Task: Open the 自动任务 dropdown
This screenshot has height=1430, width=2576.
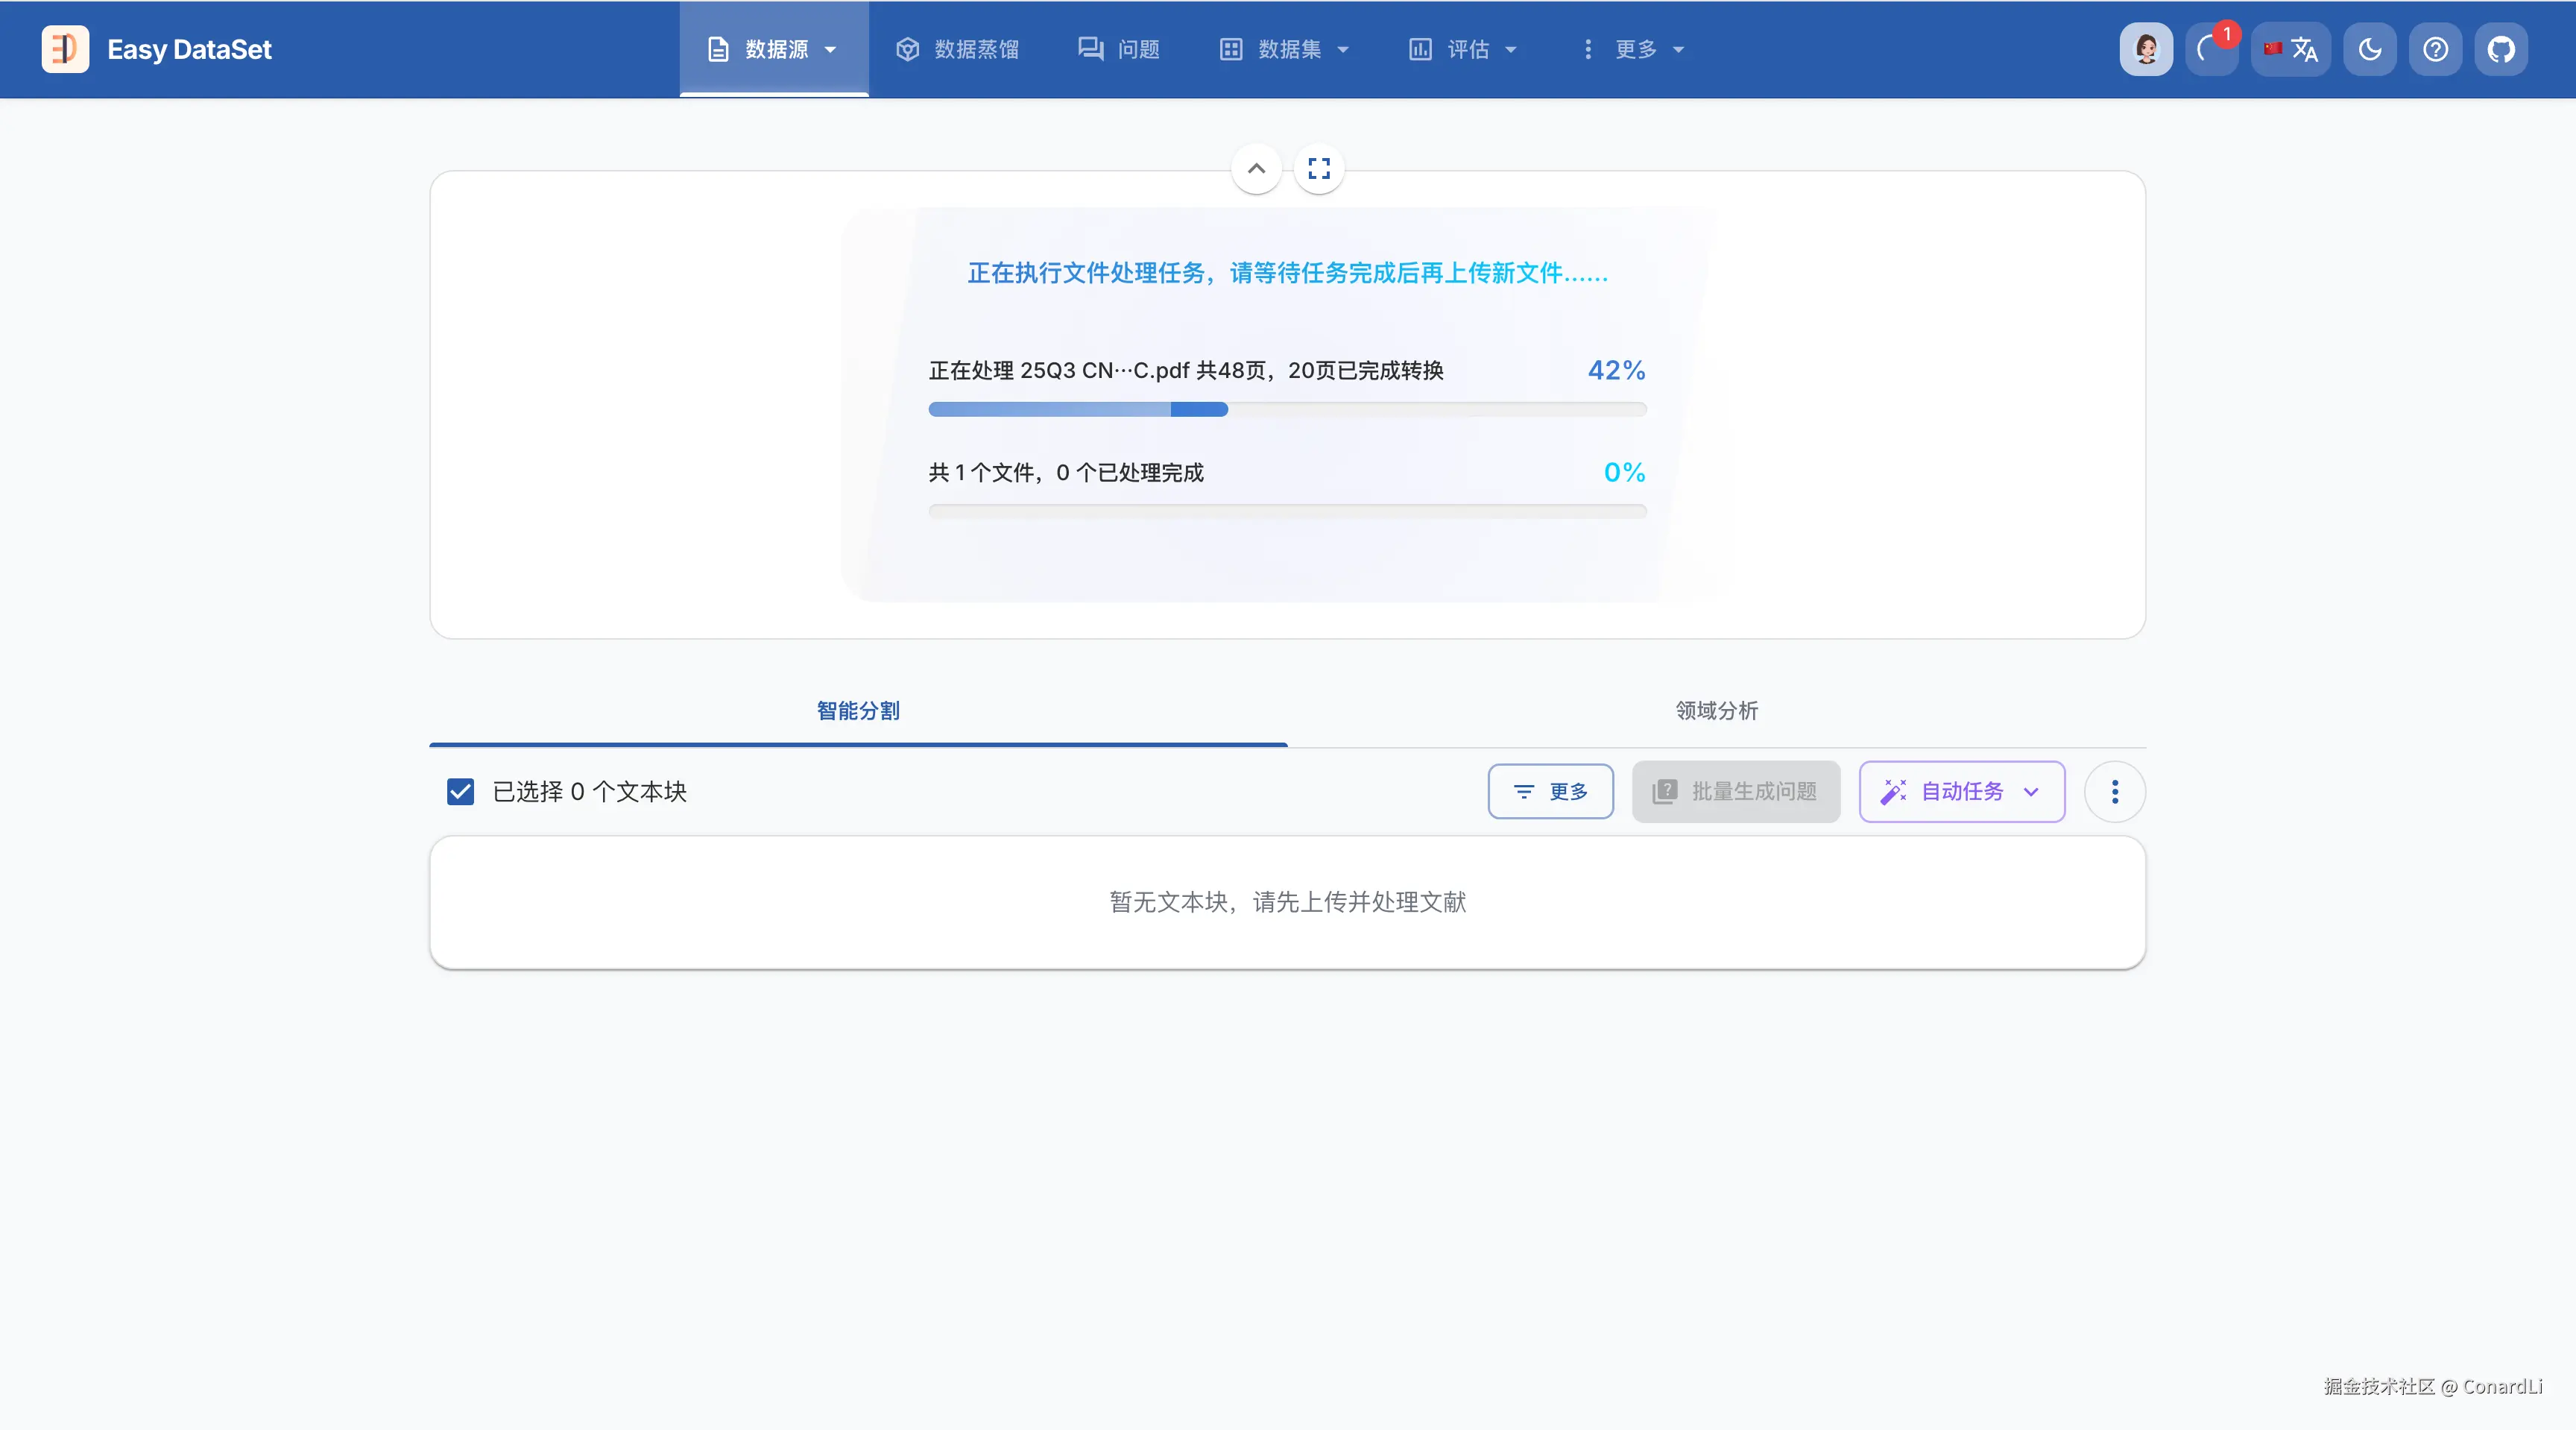Action: [x=1961, y=792]
